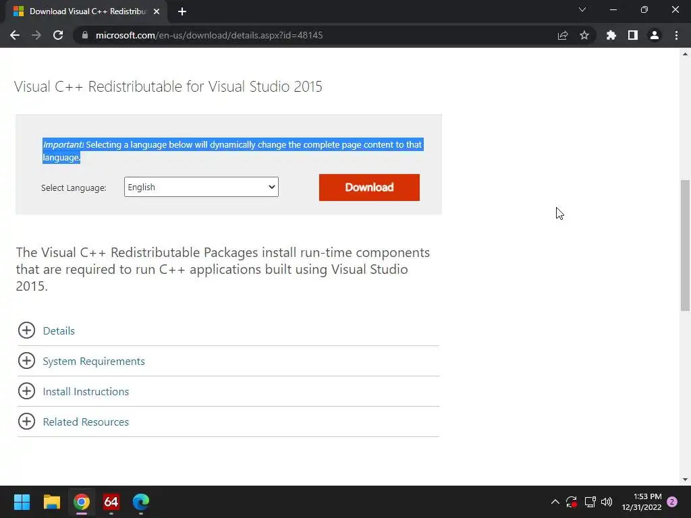Open the notification count badge
Image resolution: width=691 pixels, height=518 pixels.
coord(672,502)
